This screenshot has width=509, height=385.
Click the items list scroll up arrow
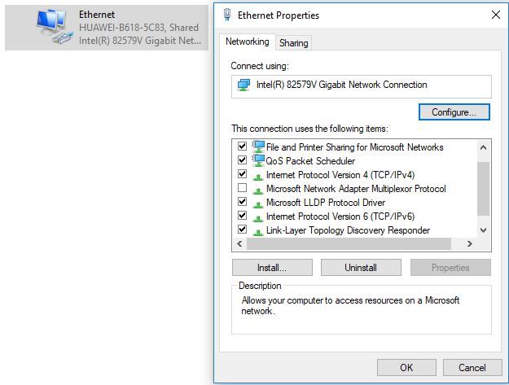(x=484, y=147)
